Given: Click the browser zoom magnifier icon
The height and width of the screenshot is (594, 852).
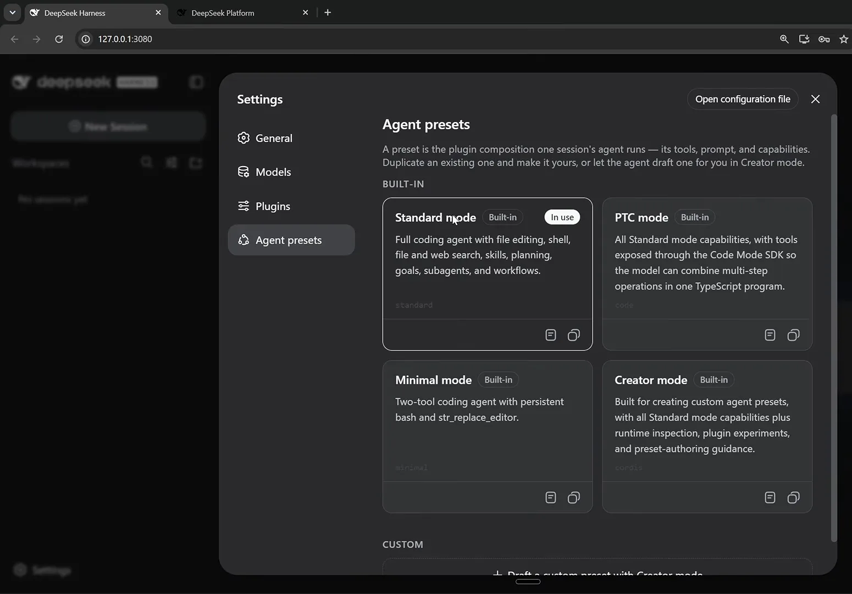Looking at the screenshot, I should (x=784, y=39).
